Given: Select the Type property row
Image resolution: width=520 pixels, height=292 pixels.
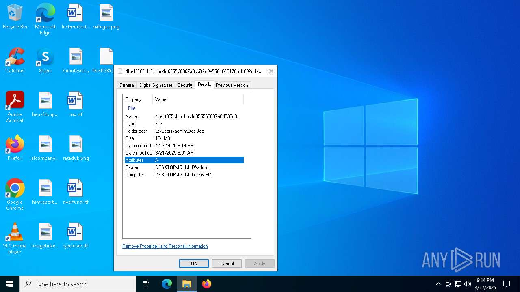Looking at the screenshot, I should click(184, 124).
